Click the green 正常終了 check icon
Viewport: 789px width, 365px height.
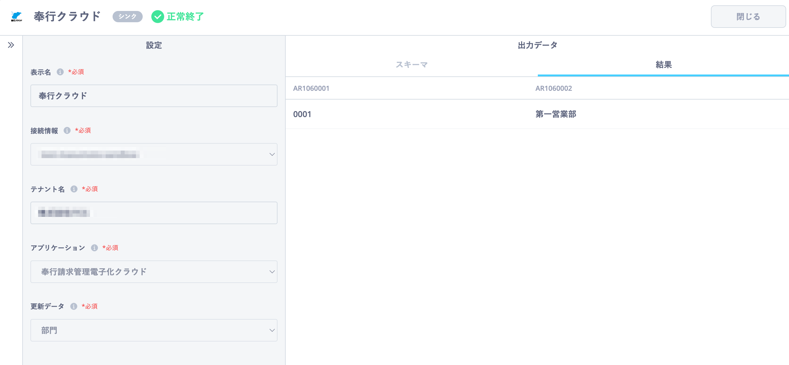(158, 17)
